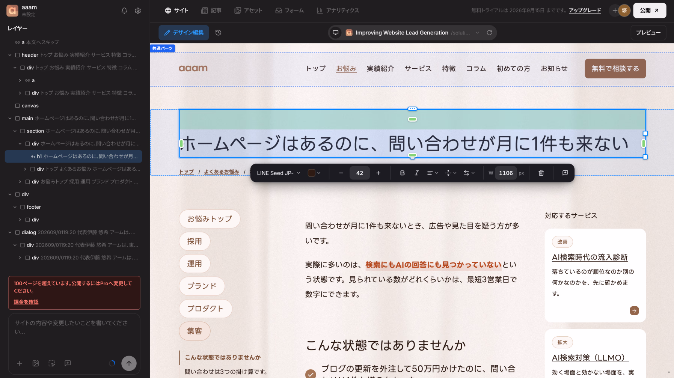The image size is (674, 378).
Task: Click the width field showing 1106
Action: (506, 173)
